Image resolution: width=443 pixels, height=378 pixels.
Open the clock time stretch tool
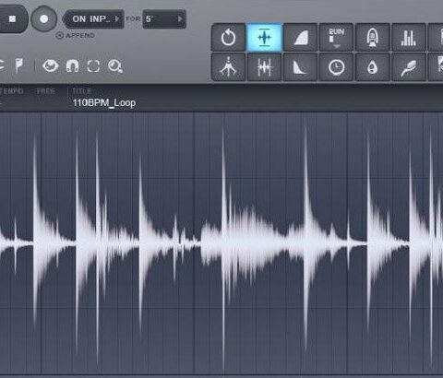[336, 67]
